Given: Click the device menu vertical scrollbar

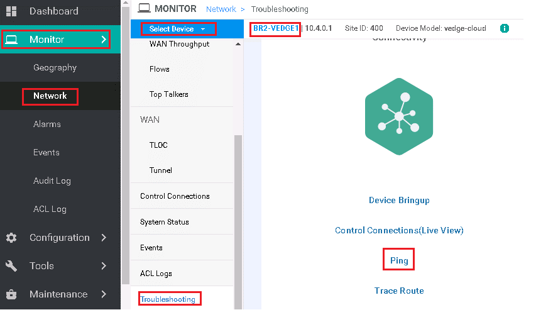Looking at the screenshot, I should (238, 221).
